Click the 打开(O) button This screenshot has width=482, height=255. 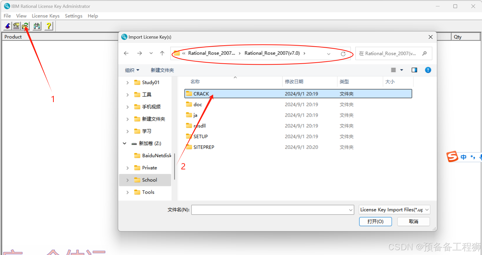pos(375,221)
